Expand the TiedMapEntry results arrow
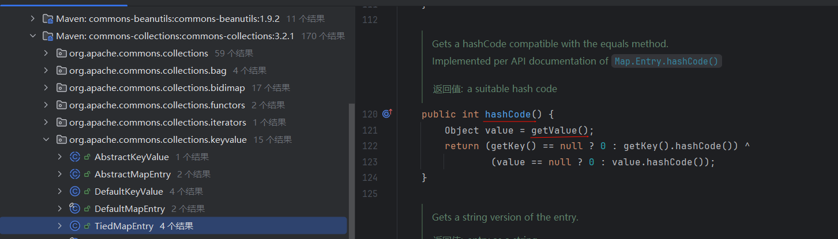The image size is (838, 239). (x=59, y=226)
